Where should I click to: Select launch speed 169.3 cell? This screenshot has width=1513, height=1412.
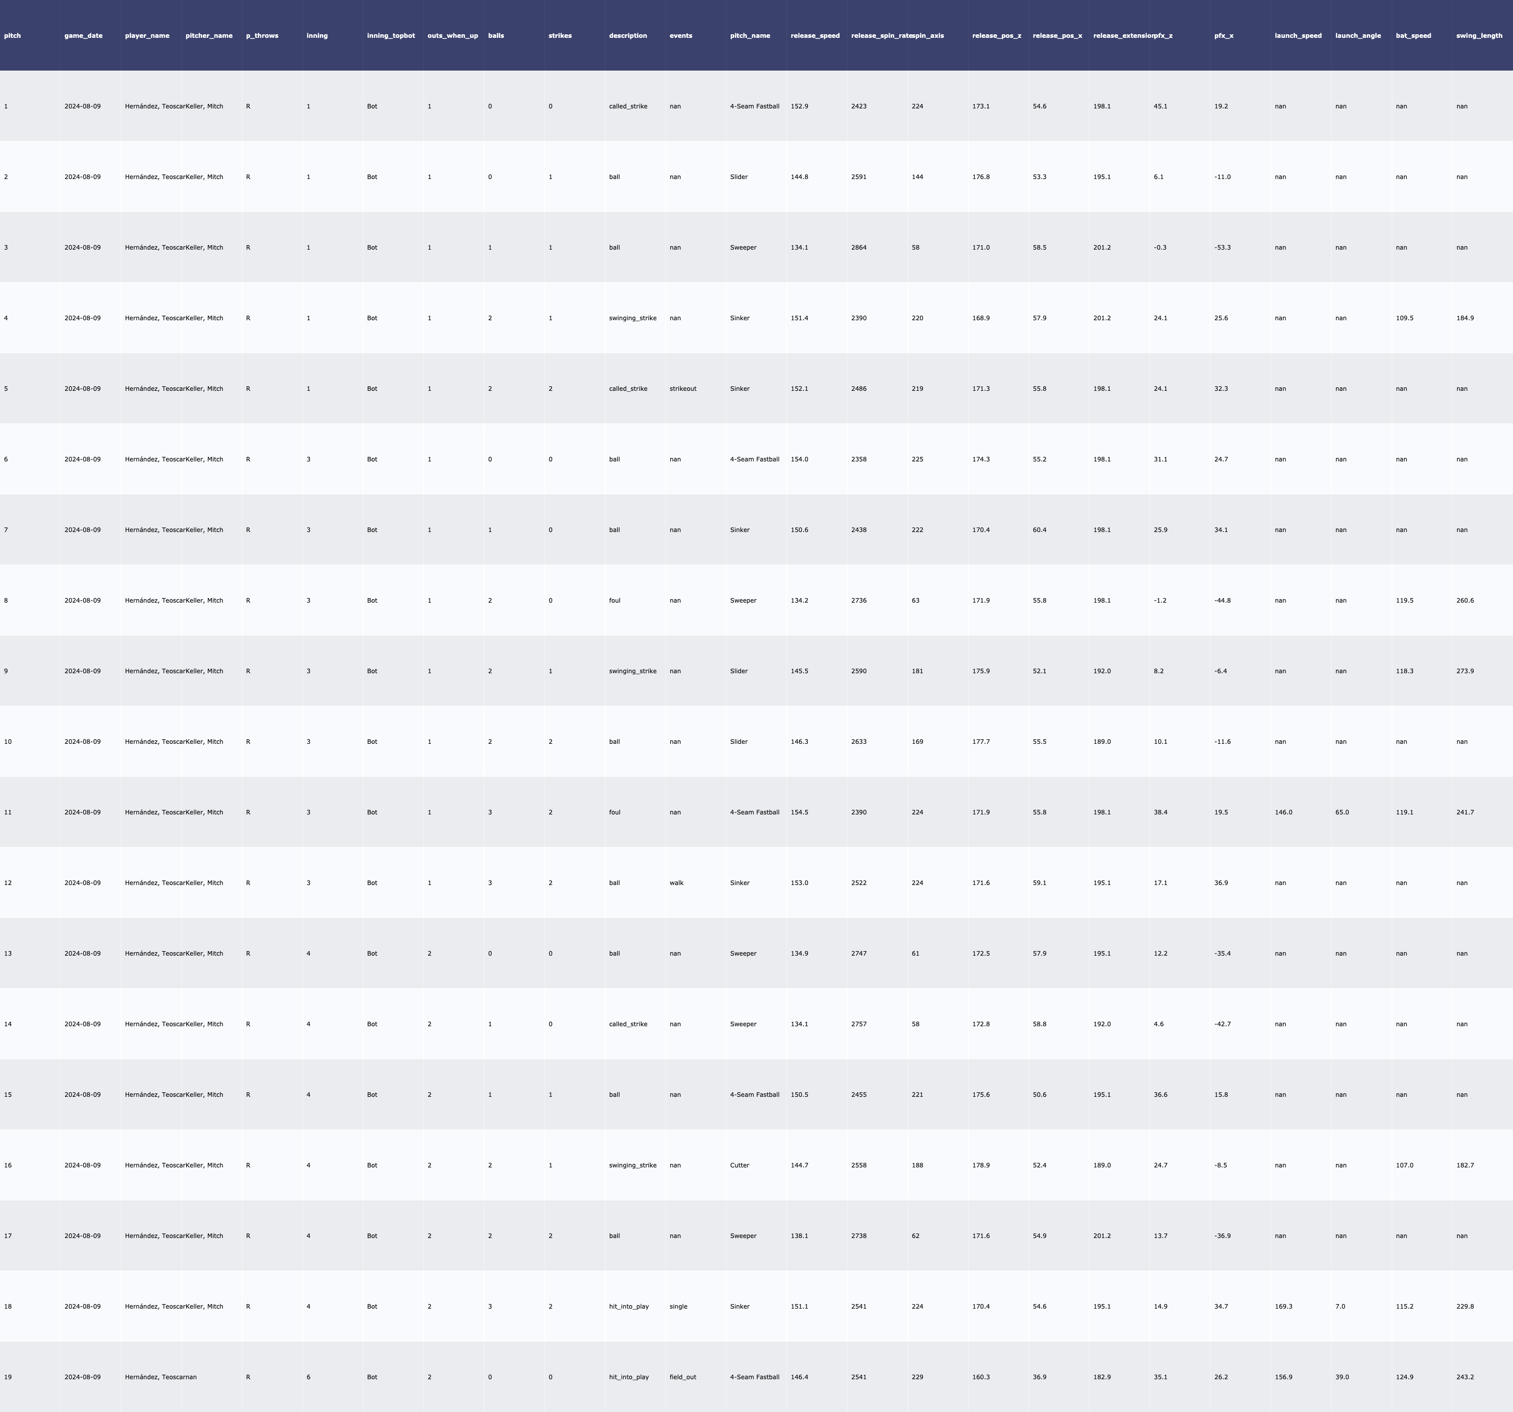point(1283,1306)
